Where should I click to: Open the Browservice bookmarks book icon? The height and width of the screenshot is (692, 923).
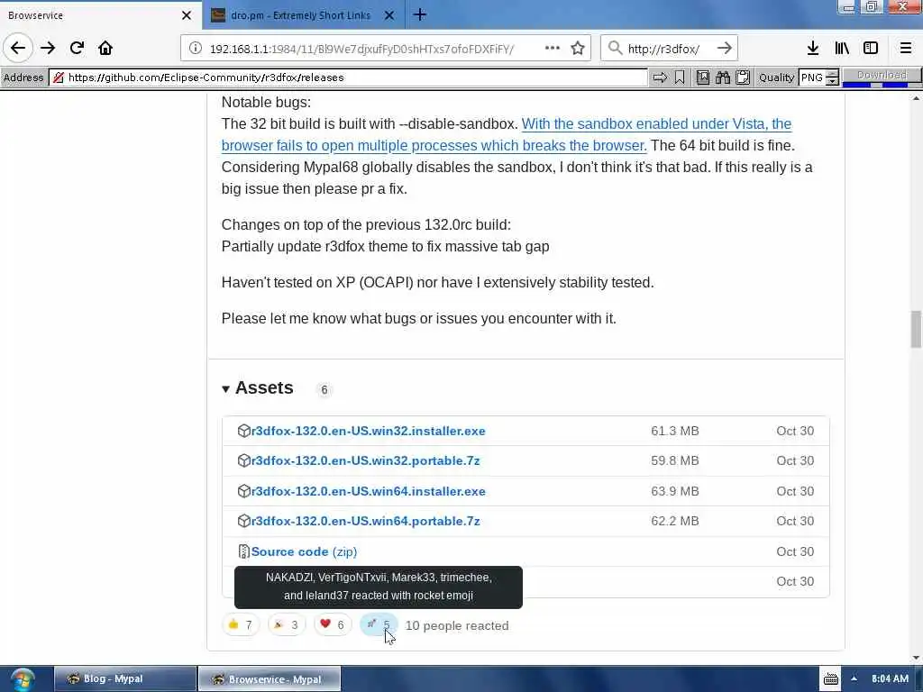(703, 77)
